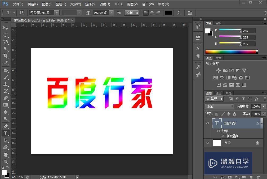Screen dimensions: 267x179
Task: Toggle text orientation icon in options bar
Action: click(22, 13)
